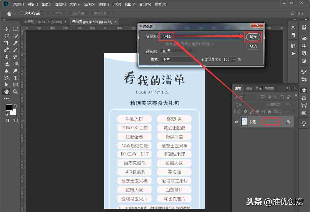Open the 图层(L) menu
This screenshot has width=310, height=212.
(61, 4)
